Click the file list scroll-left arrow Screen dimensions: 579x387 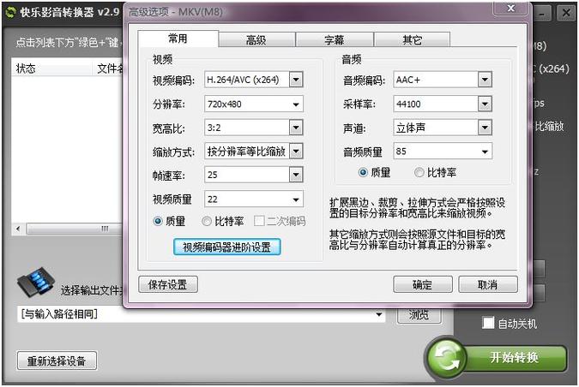point(18,229)
